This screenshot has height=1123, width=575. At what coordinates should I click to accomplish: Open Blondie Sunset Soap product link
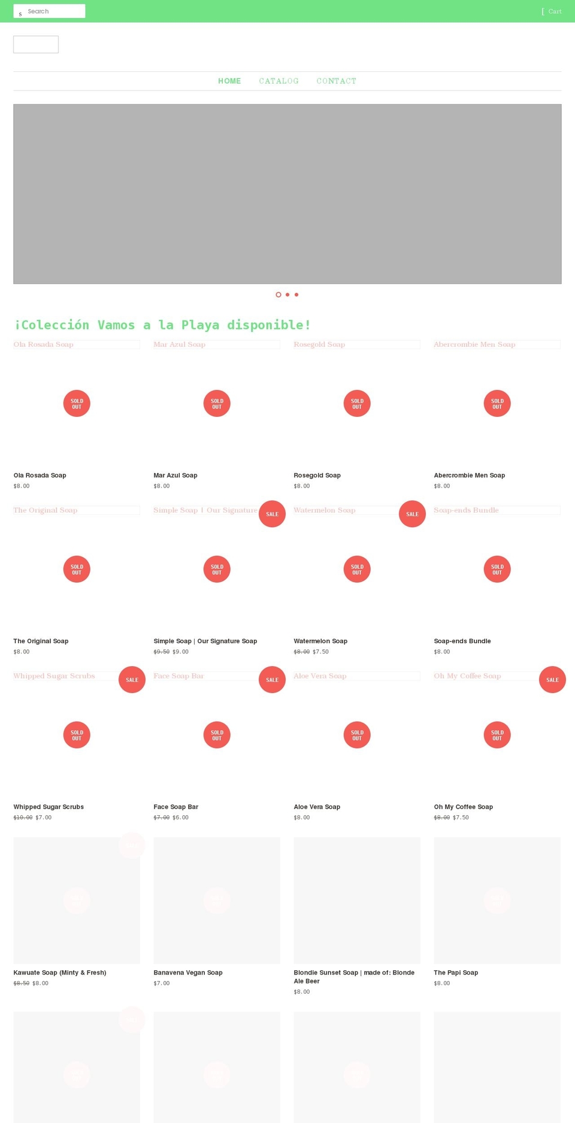pyautogui.click(x=354, y=977)
